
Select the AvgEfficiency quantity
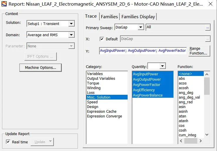pyautogui.click(x=153, y=90)
